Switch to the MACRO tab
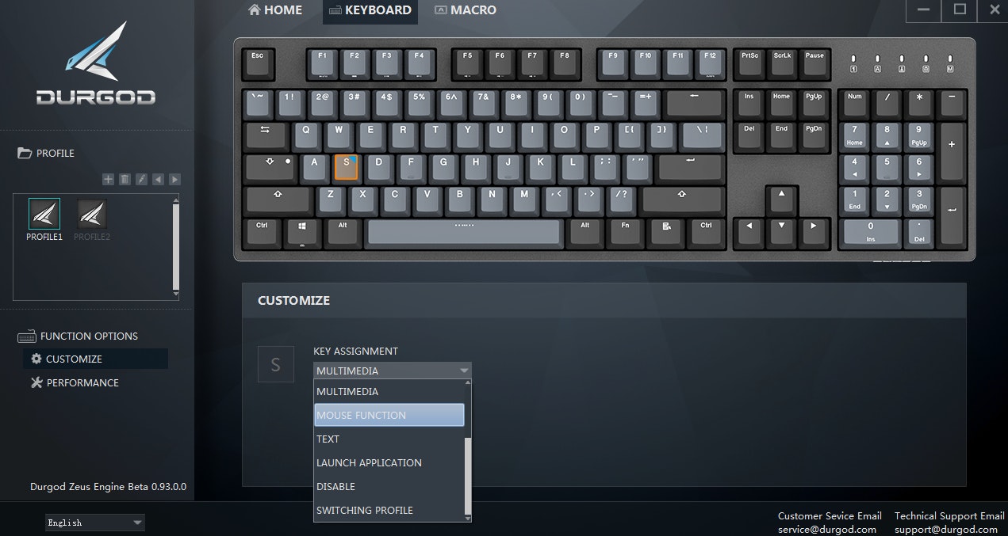This screenshot has height=536, width=1008. point(466,10)
